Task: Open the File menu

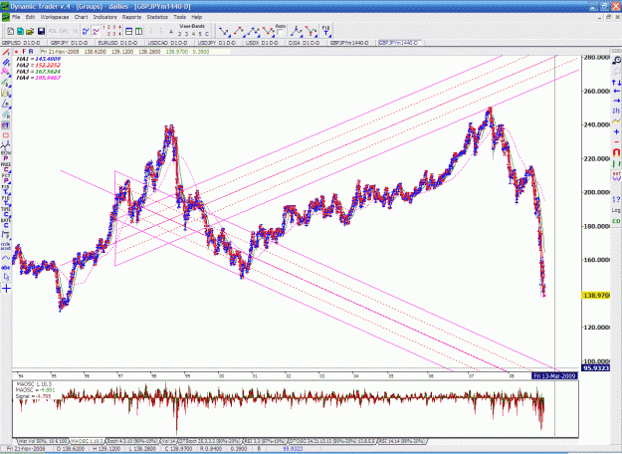Action: pyautogui.click(x=16, y=17)
